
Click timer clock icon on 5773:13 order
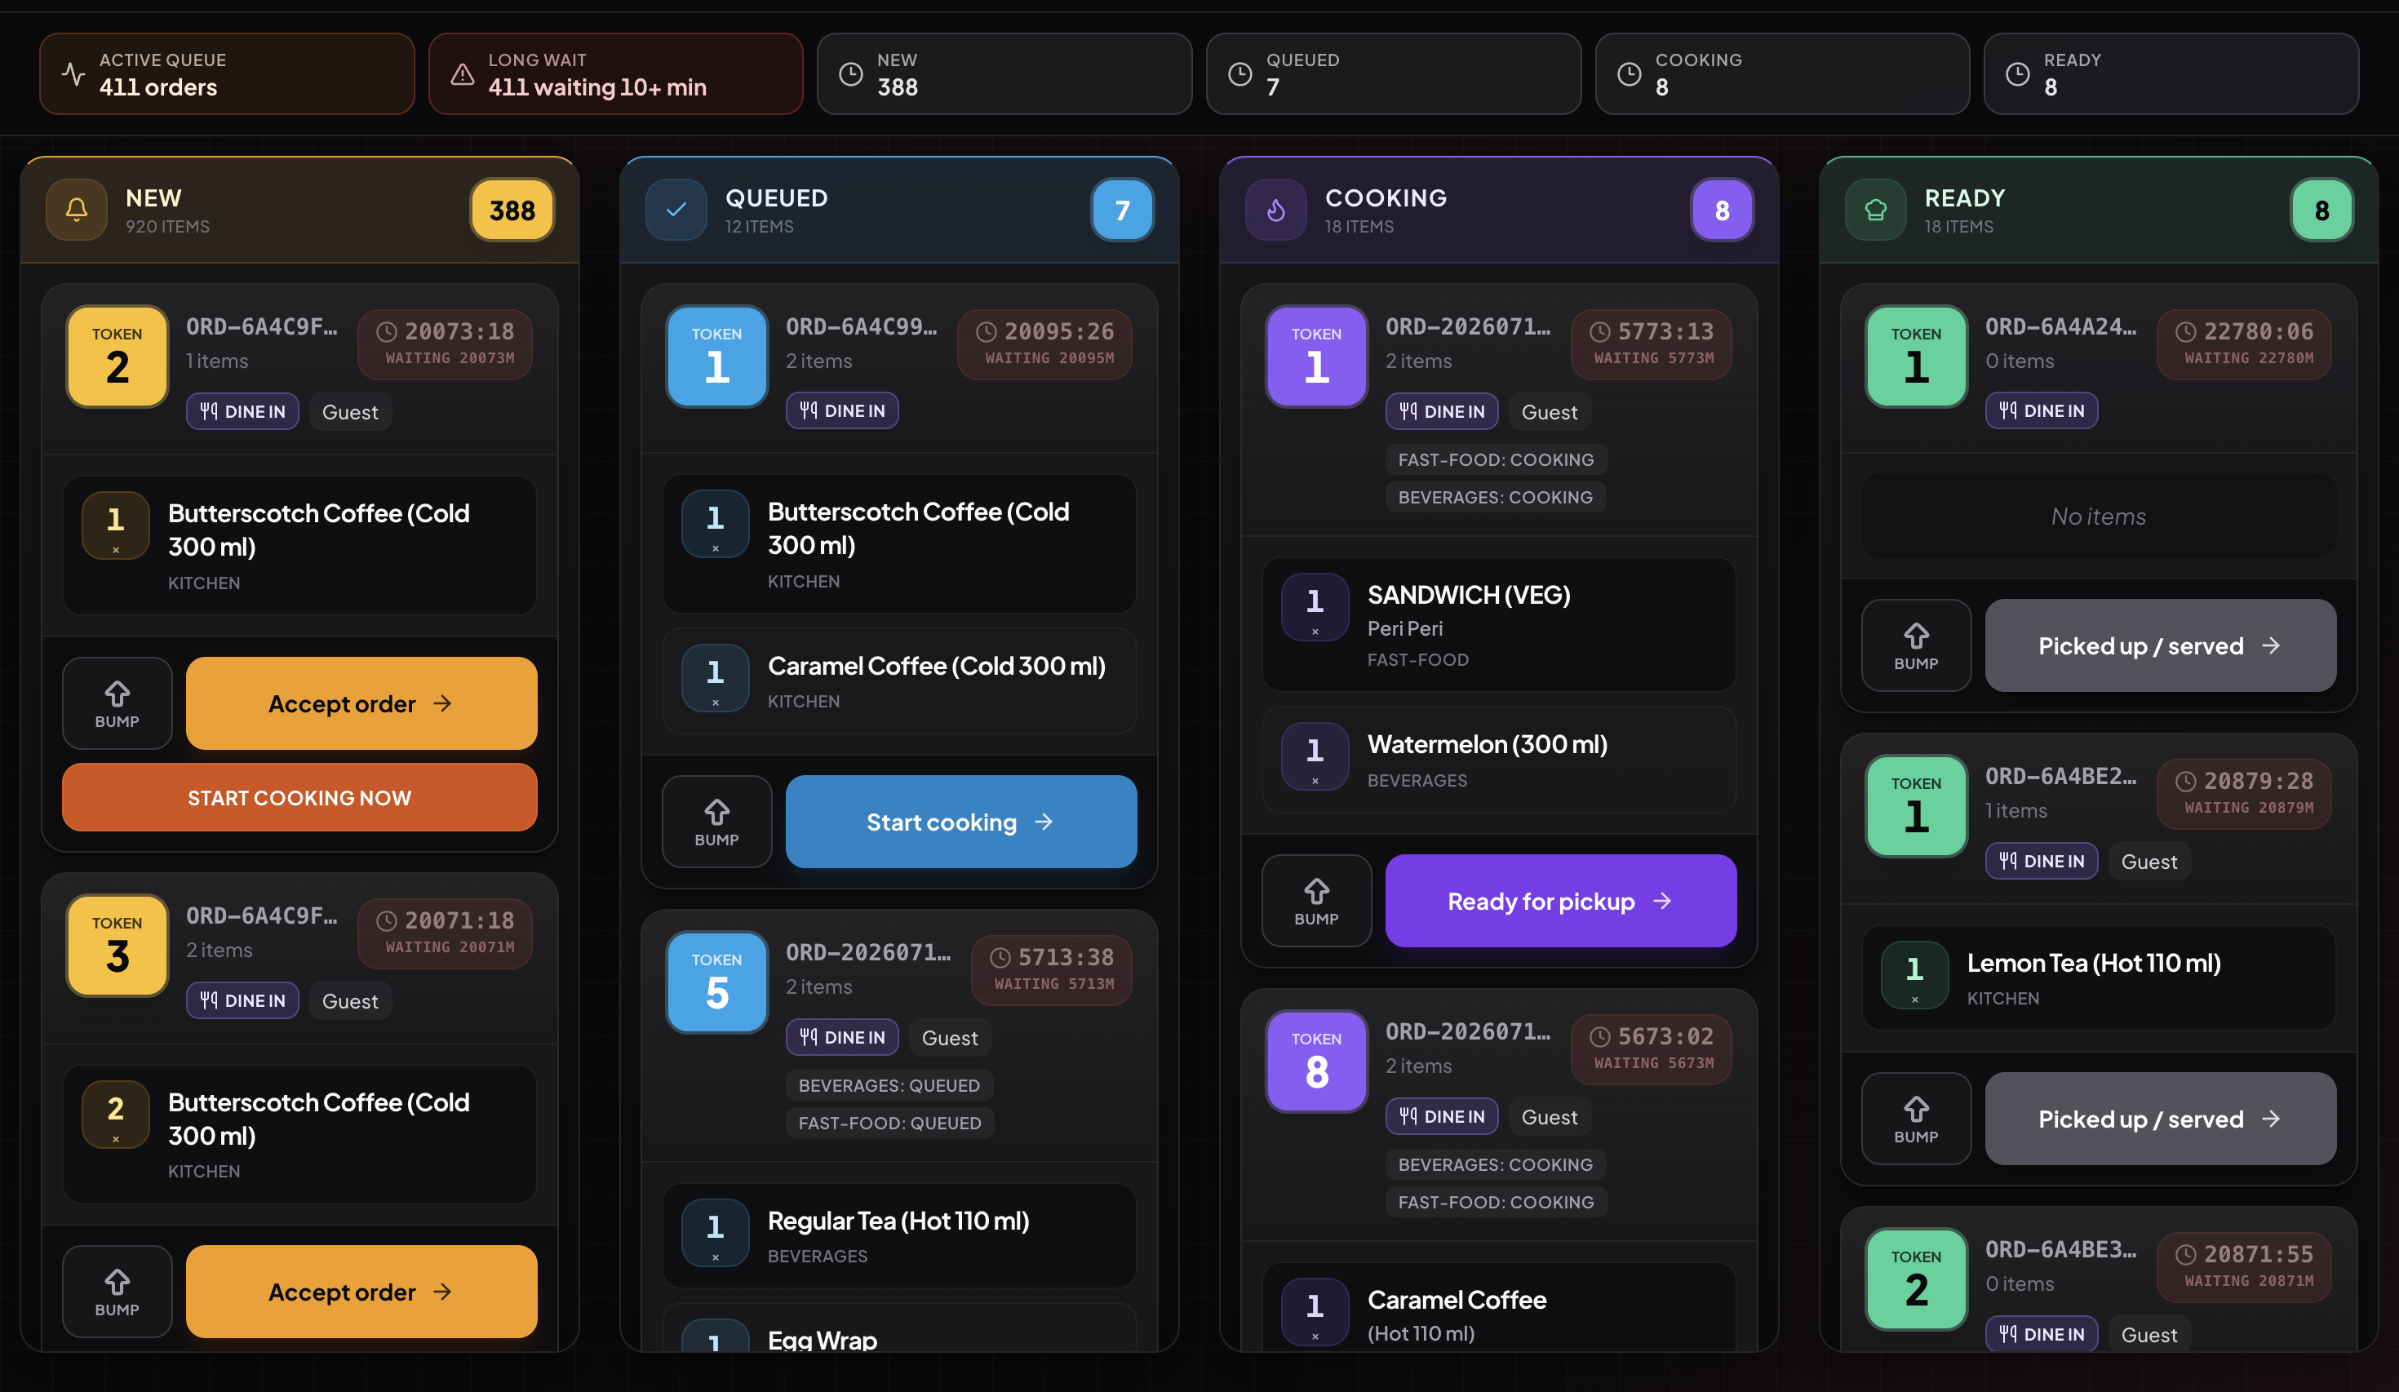click(x=1600, y=331)
